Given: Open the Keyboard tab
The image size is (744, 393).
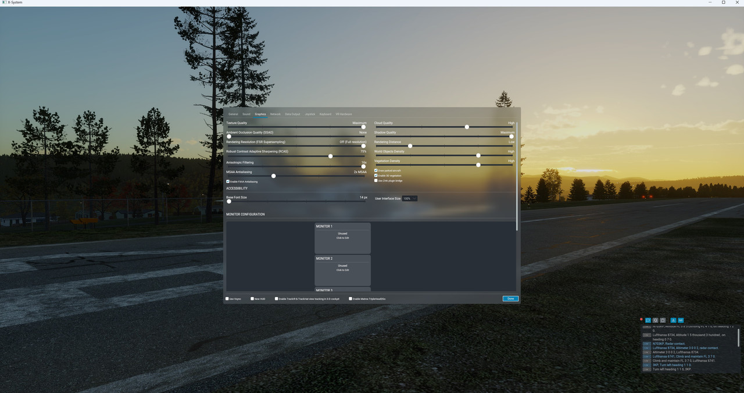Looking at the screenshot, I should (325, 114).
